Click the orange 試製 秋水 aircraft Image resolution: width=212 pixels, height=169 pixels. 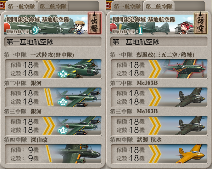click(x=191, y=154)
